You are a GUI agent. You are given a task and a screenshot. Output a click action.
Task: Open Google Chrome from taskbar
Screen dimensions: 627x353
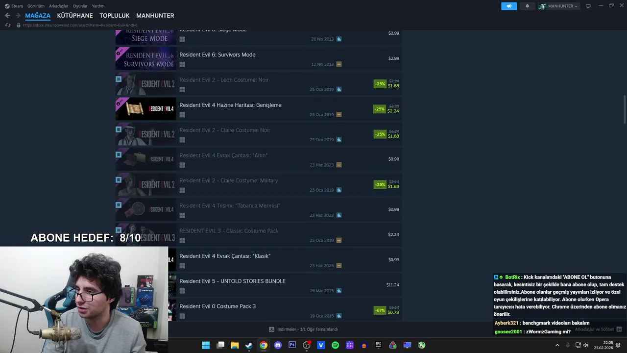pyautogui.click(x=264, y=345)
